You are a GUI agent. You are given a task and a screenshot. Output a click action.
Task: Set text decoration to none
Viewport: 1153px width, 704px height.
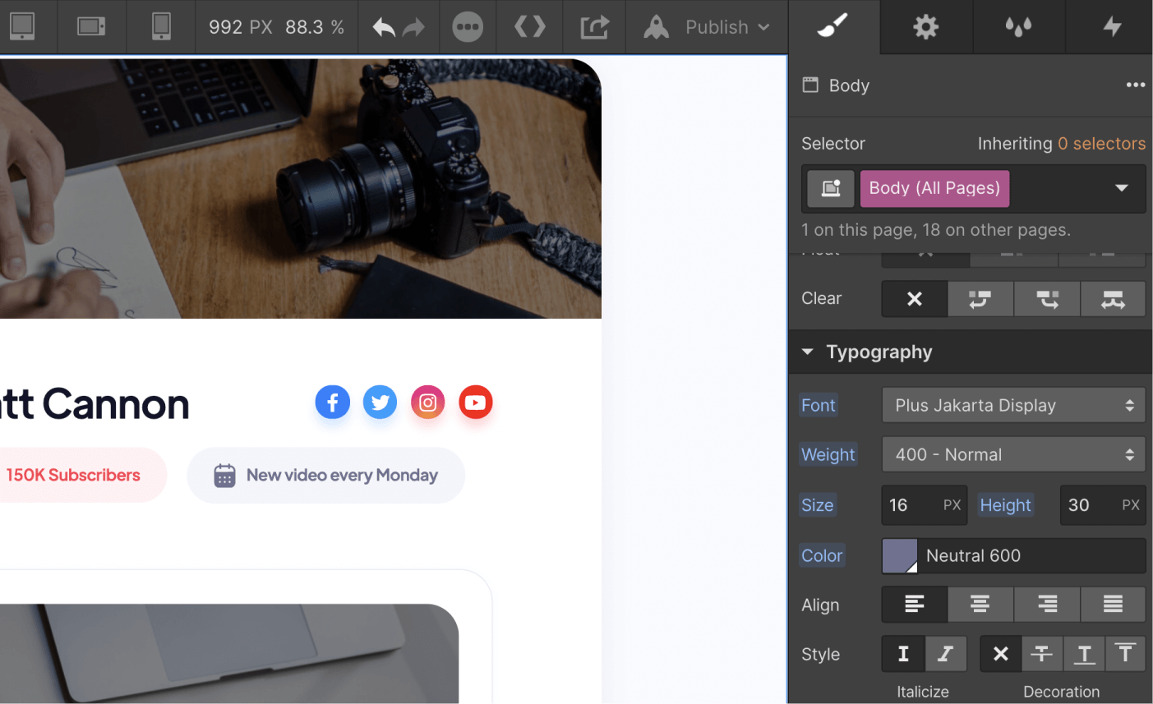point(1000,654)
